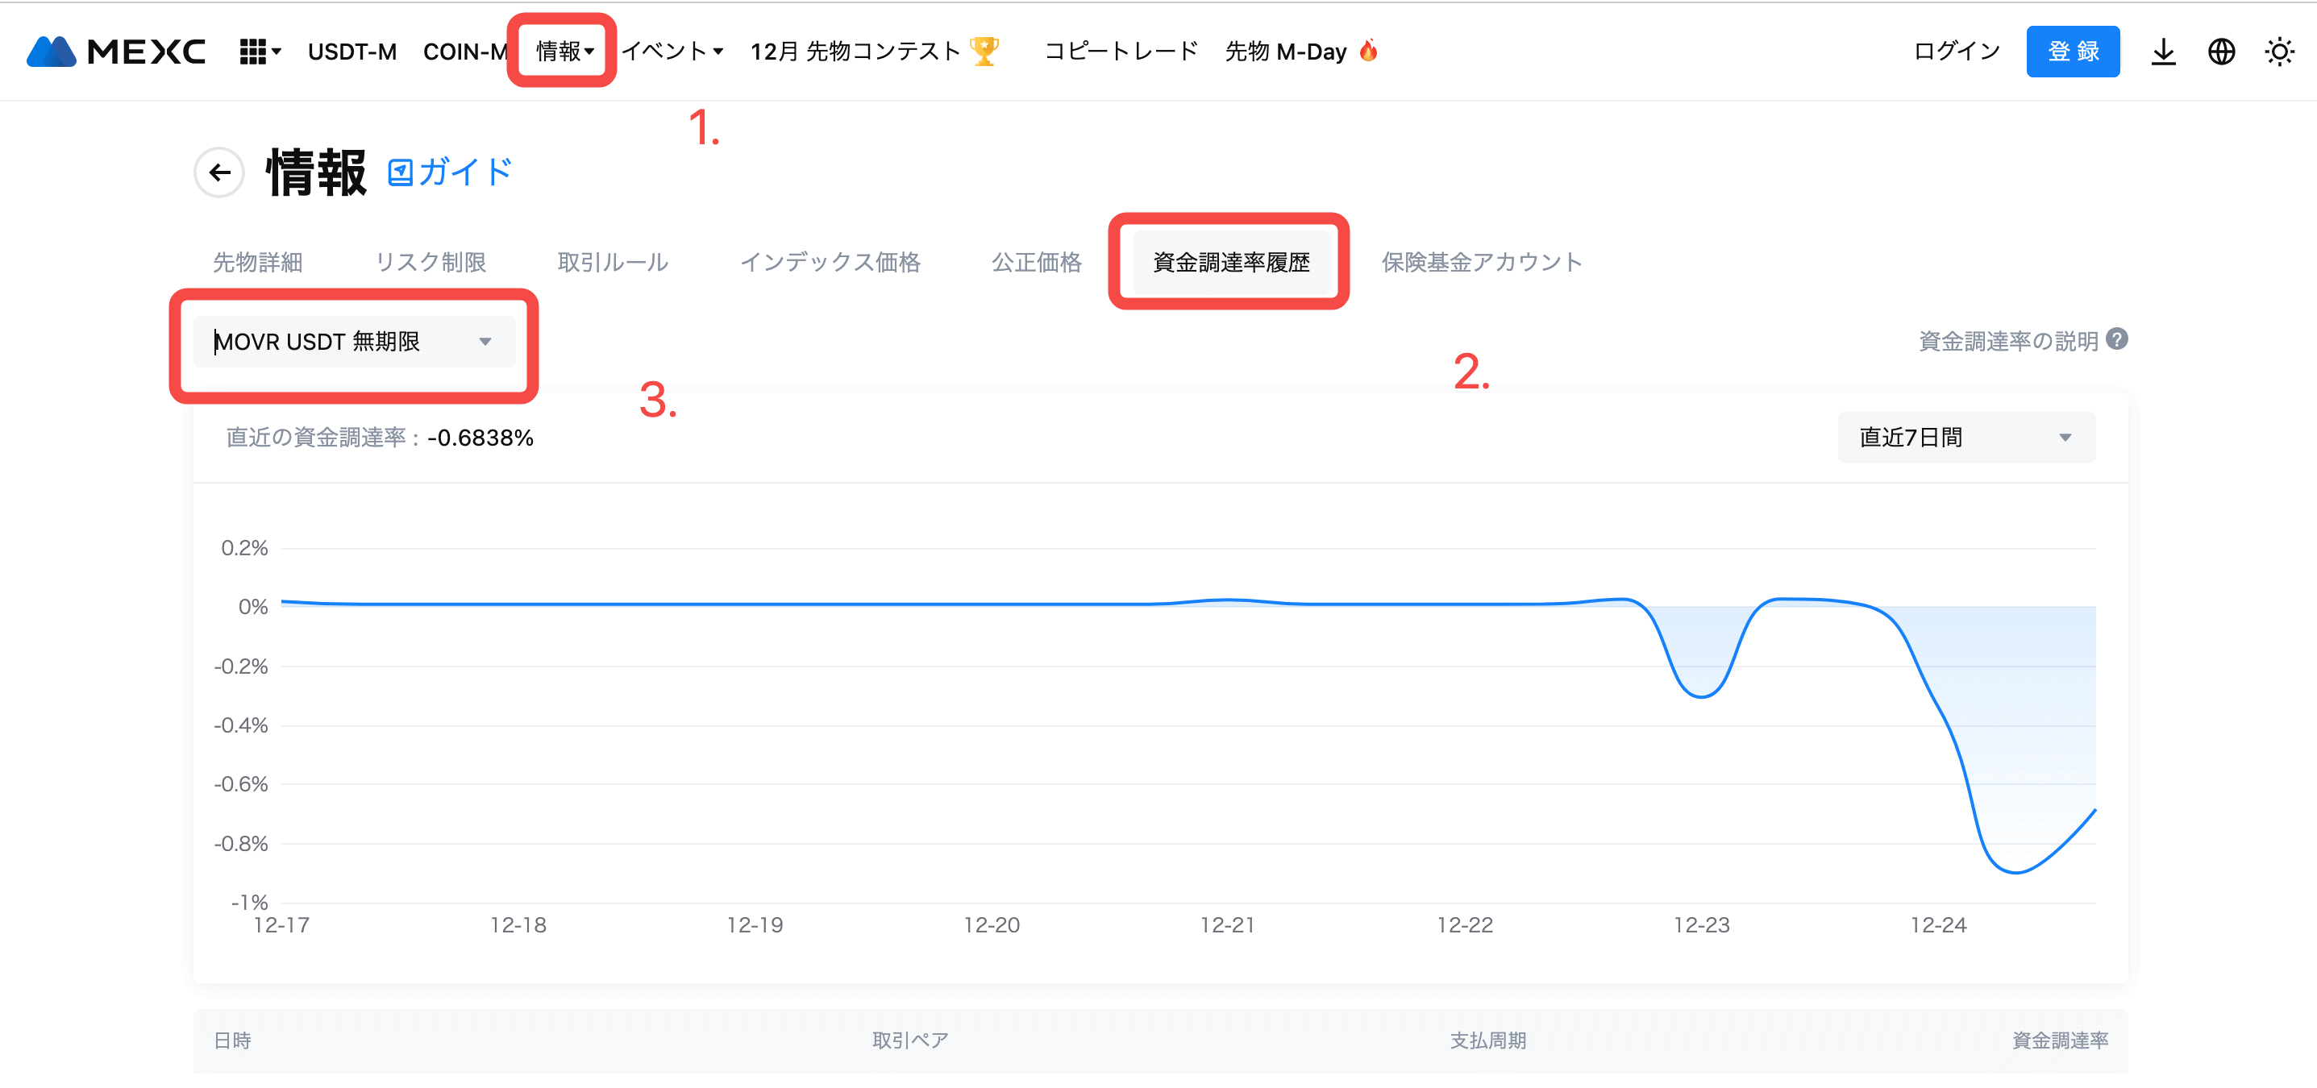2317x1088 pixels.
Task: Click the back arrow beside 情報
Action: tap(219, 172)
